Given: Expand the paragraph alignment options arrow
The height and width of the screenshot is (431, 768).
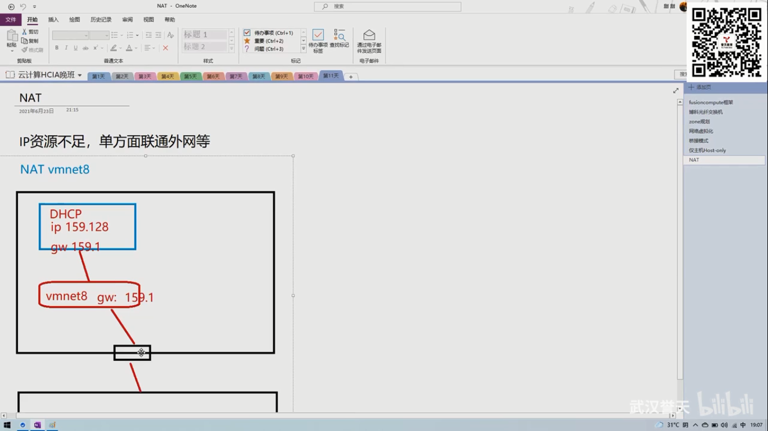Looking at the screenshot, I should (155, 48).
